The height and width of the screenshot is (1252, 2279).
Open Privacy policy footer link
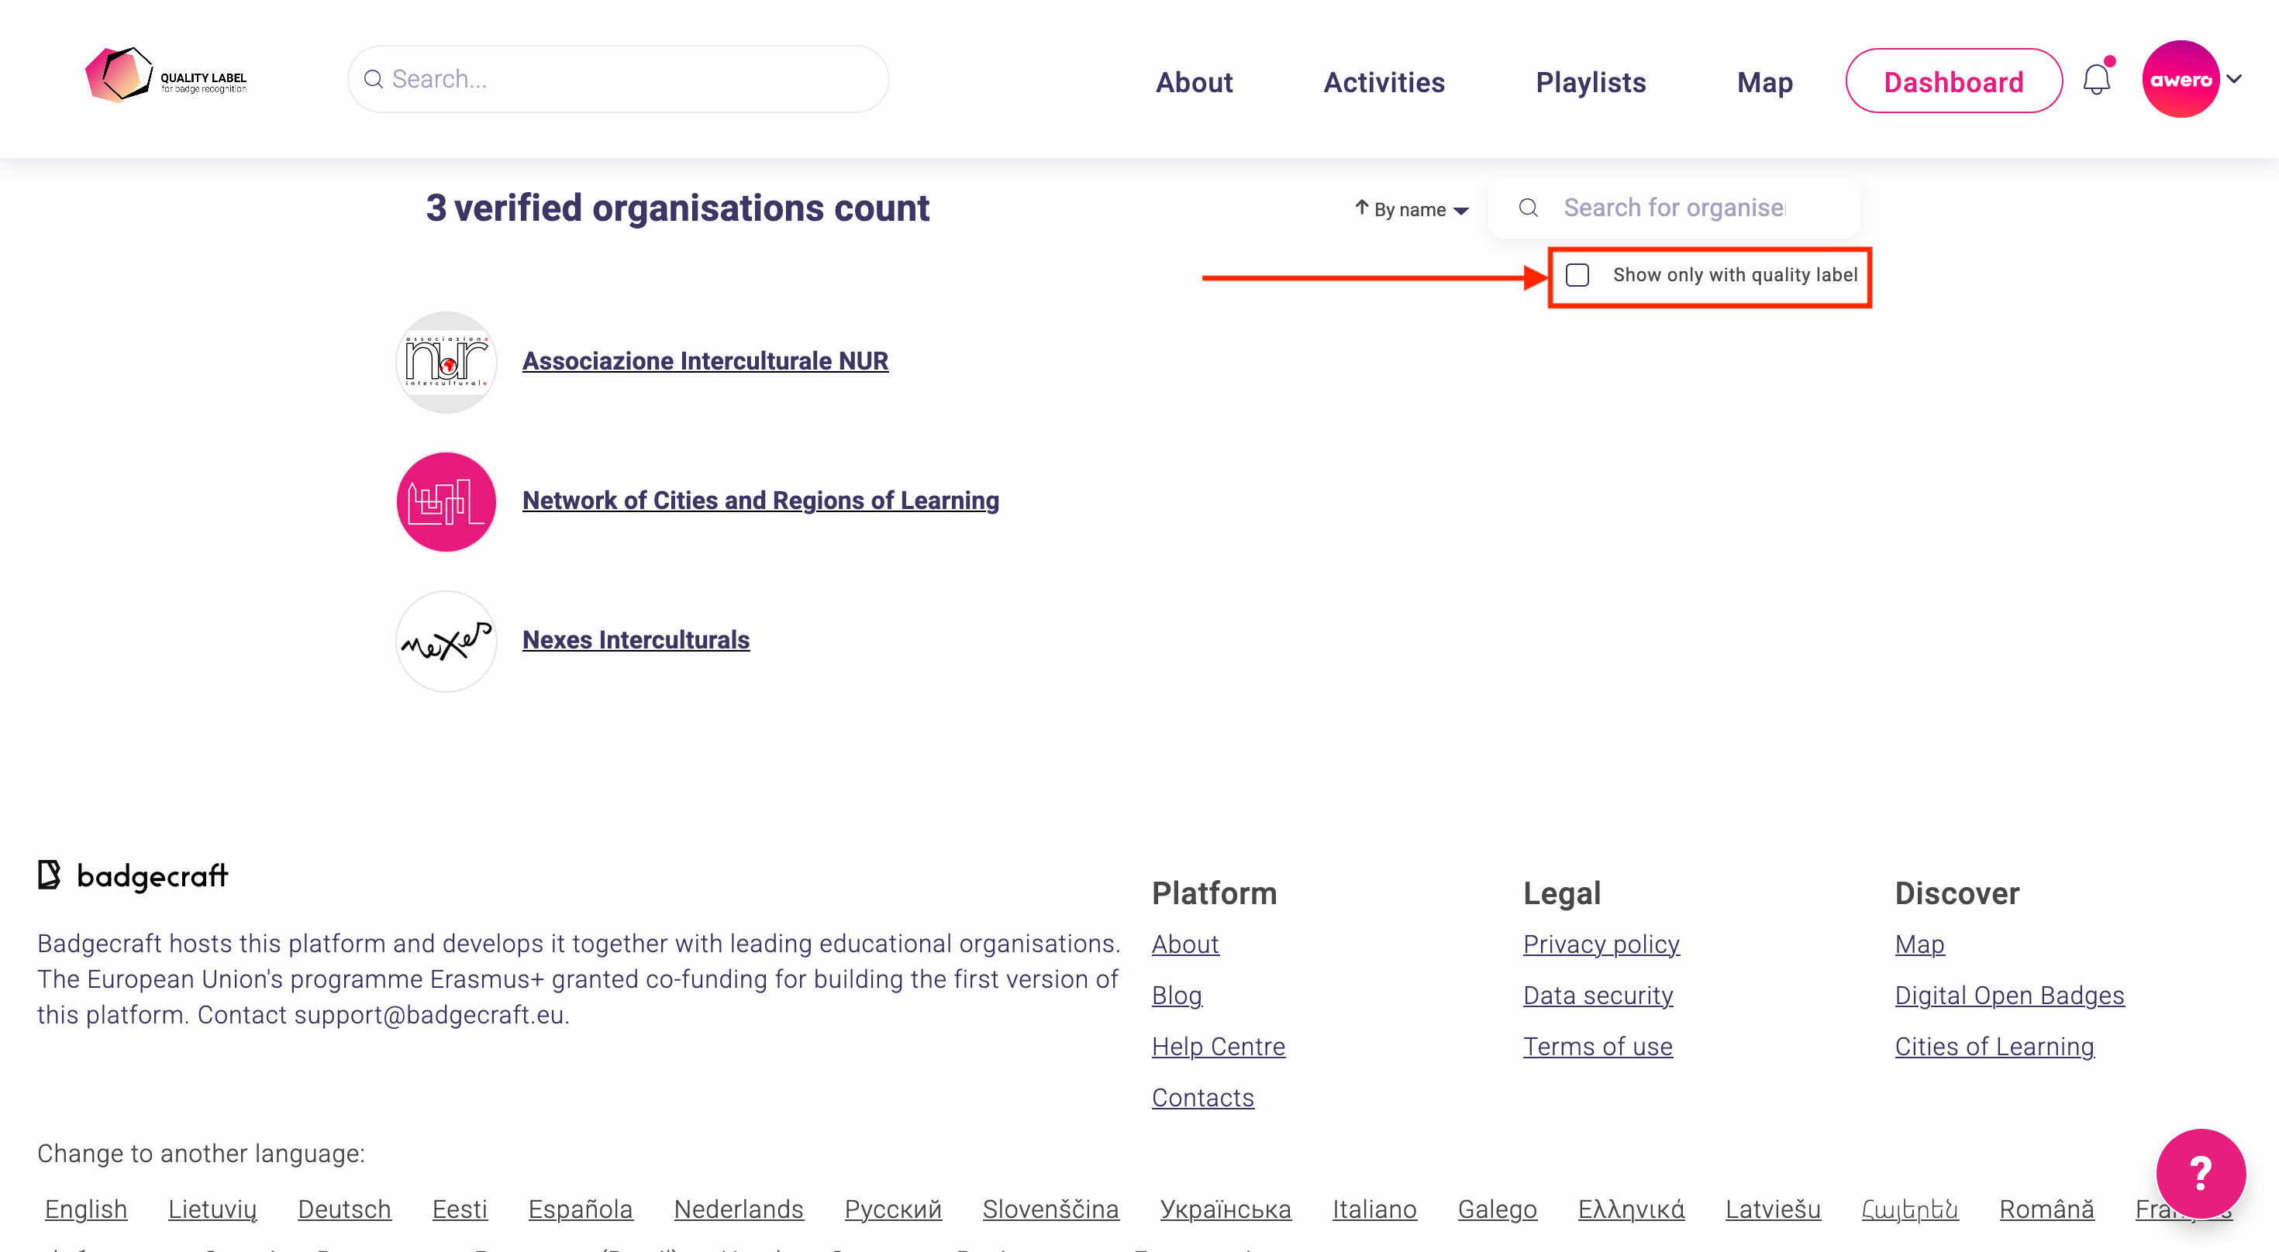1601,944
